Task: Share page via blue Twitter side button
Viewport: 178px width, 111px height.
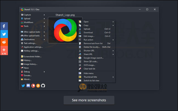Action: [4, 34]
